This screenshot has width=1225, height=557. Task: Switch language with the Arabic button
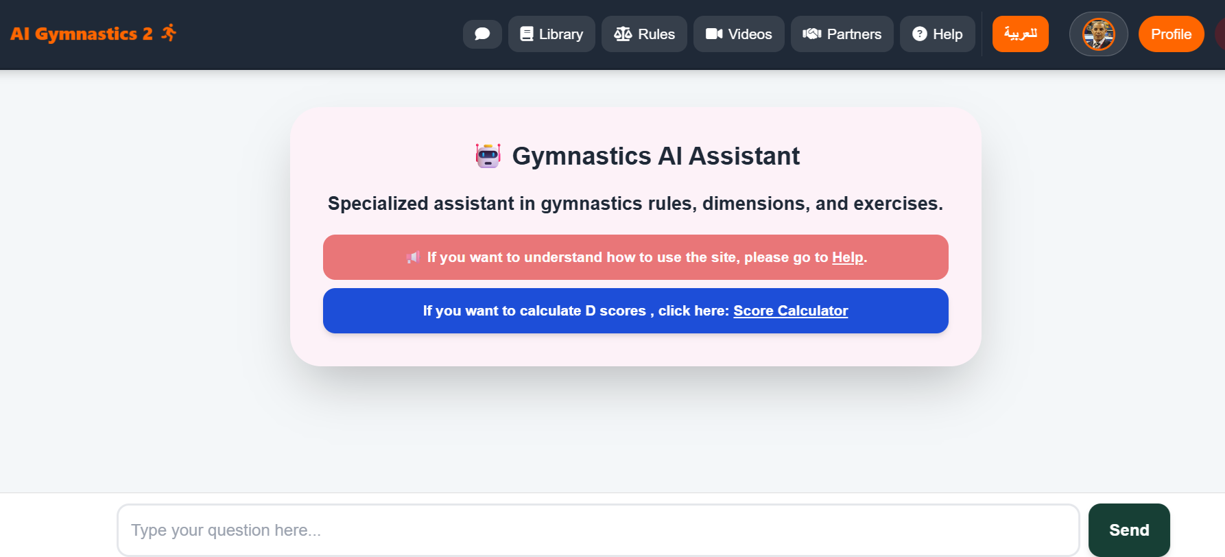[x=1021, y=34]
